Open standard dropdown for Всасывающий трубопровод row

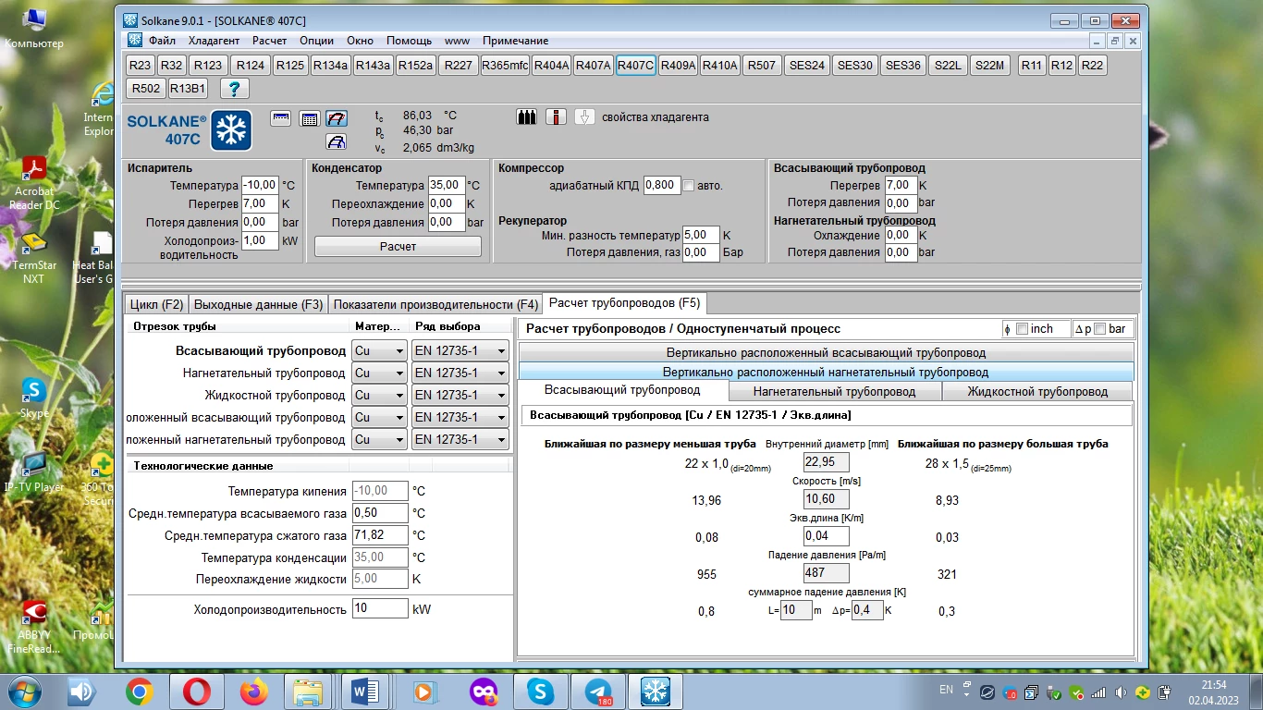click(460, 350)
